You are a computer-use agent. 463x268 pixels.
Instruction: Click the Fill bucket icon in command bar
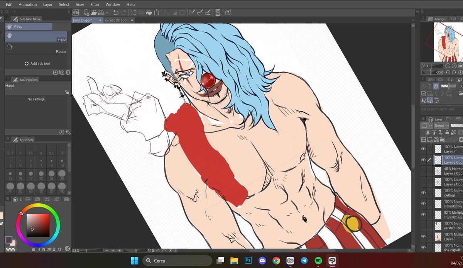click(148, 12)
